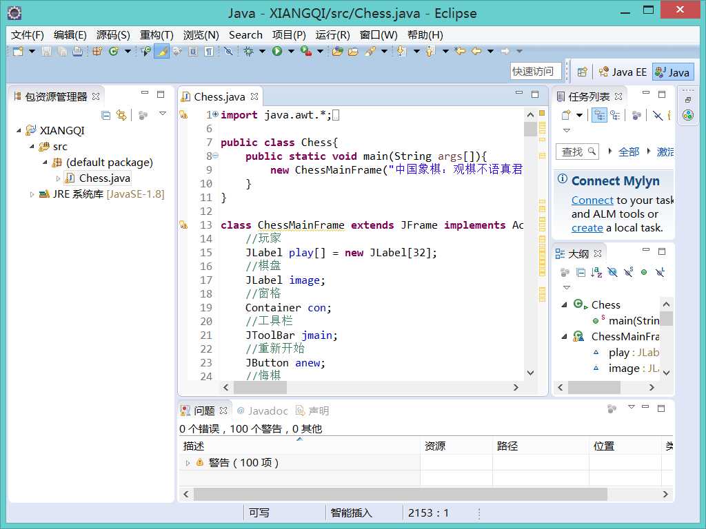Click Collapse All icon in outline panel
The height and width of the screenshot is (529, 706).
581,272
